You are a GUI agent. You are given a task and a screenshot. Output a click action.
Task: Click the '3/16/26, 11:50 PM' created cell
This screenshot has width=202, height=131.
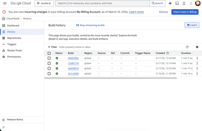[166, 74]
